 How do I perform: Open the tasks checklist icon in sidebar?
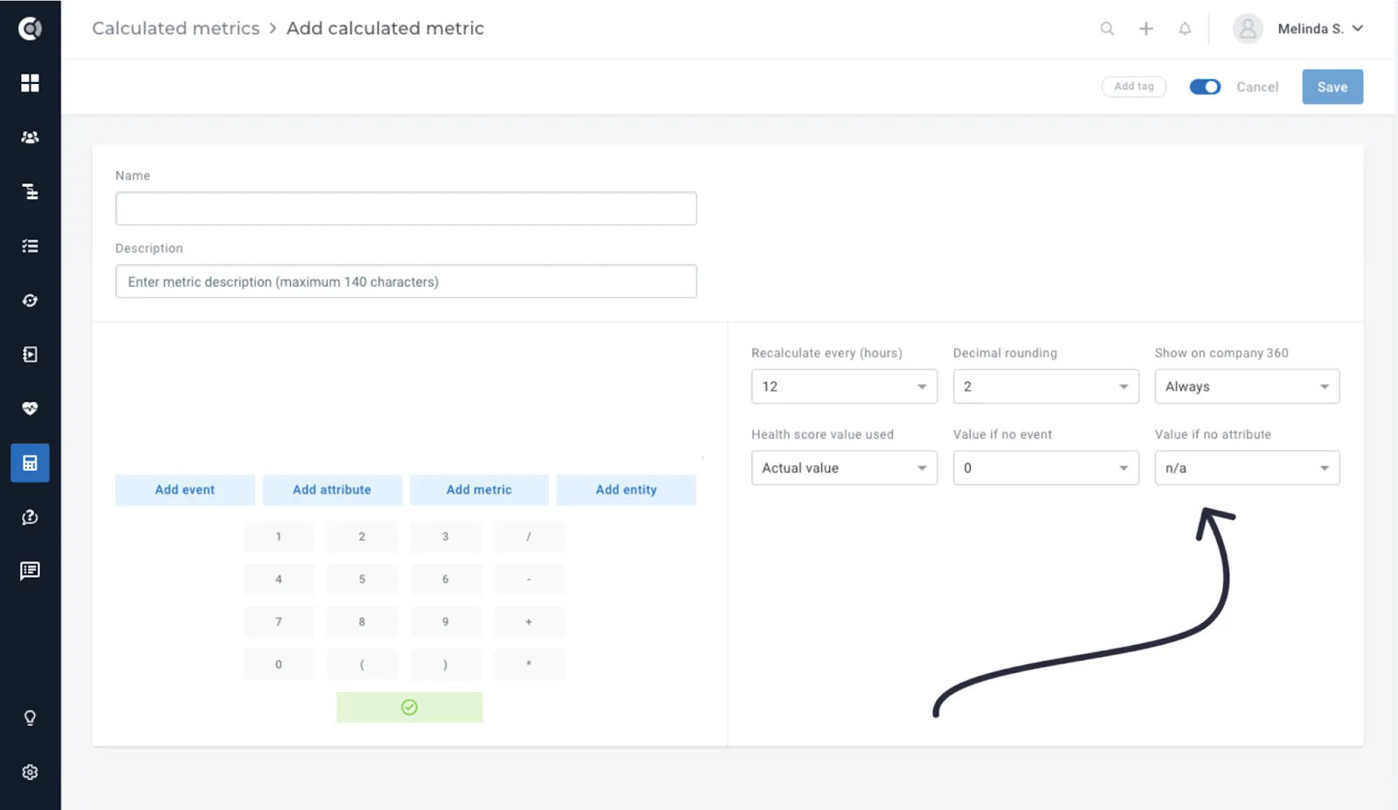pos(30,246)
